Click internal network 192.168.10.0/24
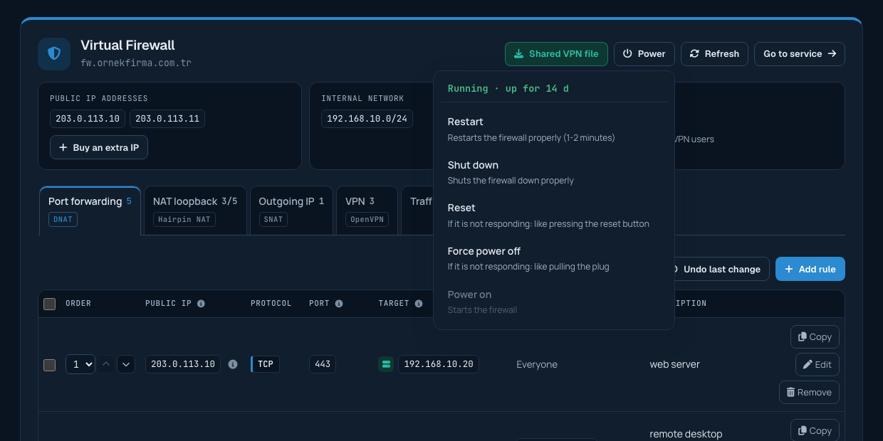Viewport: 883px width, 441px height. (367, 119)
